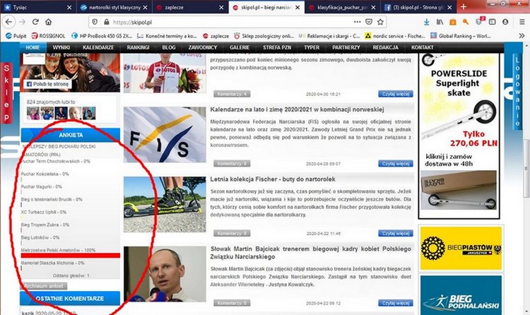The width and height of the screenshot is (530, 315).
Task: Click 'Czytaj więcej' for the FIS calendars article
Action: pyautogui.click(x=396, y=164)
